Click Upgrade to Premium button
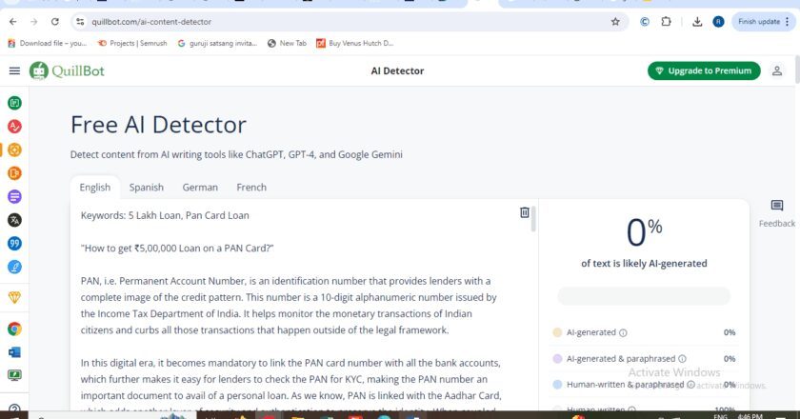The image size is (800, 419). (704, 70)
